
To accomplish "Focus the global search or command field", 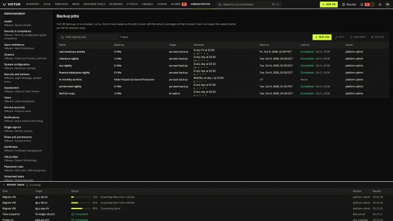I will [248, 4].
